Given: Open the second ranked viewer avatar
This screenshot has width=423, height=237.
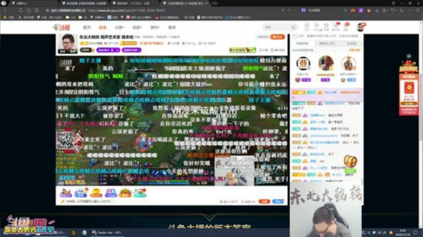Looking at the screenshot, I should 326,63.
